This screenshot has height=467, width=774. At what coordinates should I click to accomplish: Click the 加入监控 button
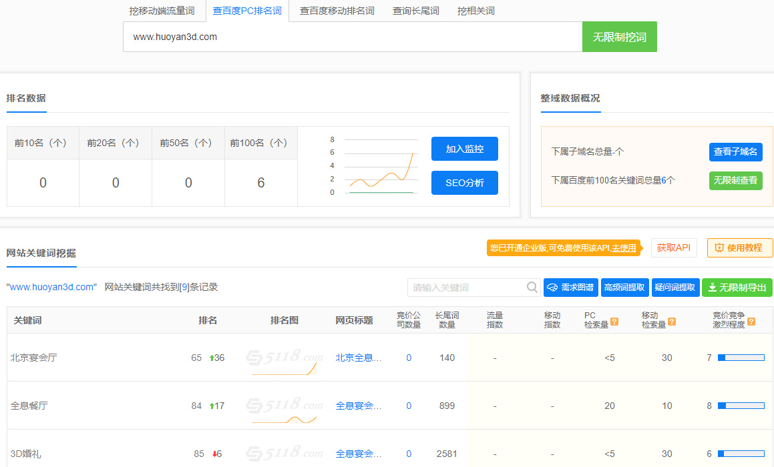(x=465, y=149)
